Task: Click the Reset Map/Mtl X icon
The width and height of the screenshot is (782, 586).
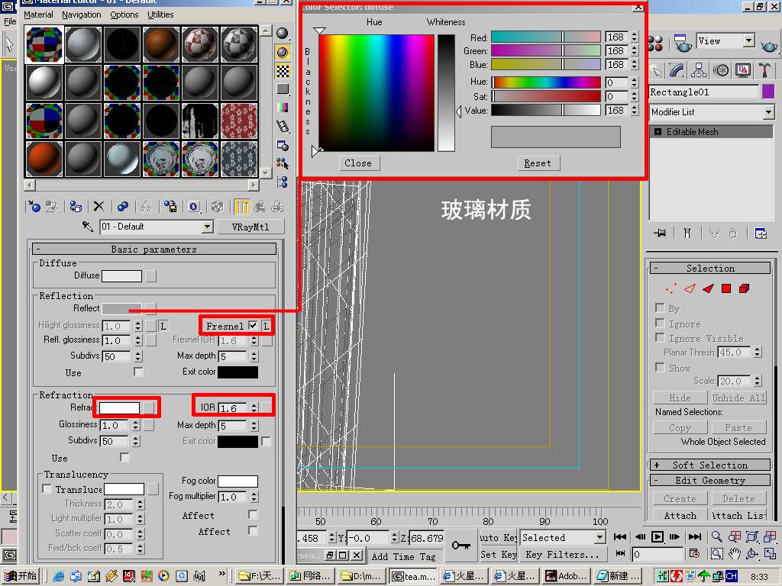Action: [x=99, y=206]
